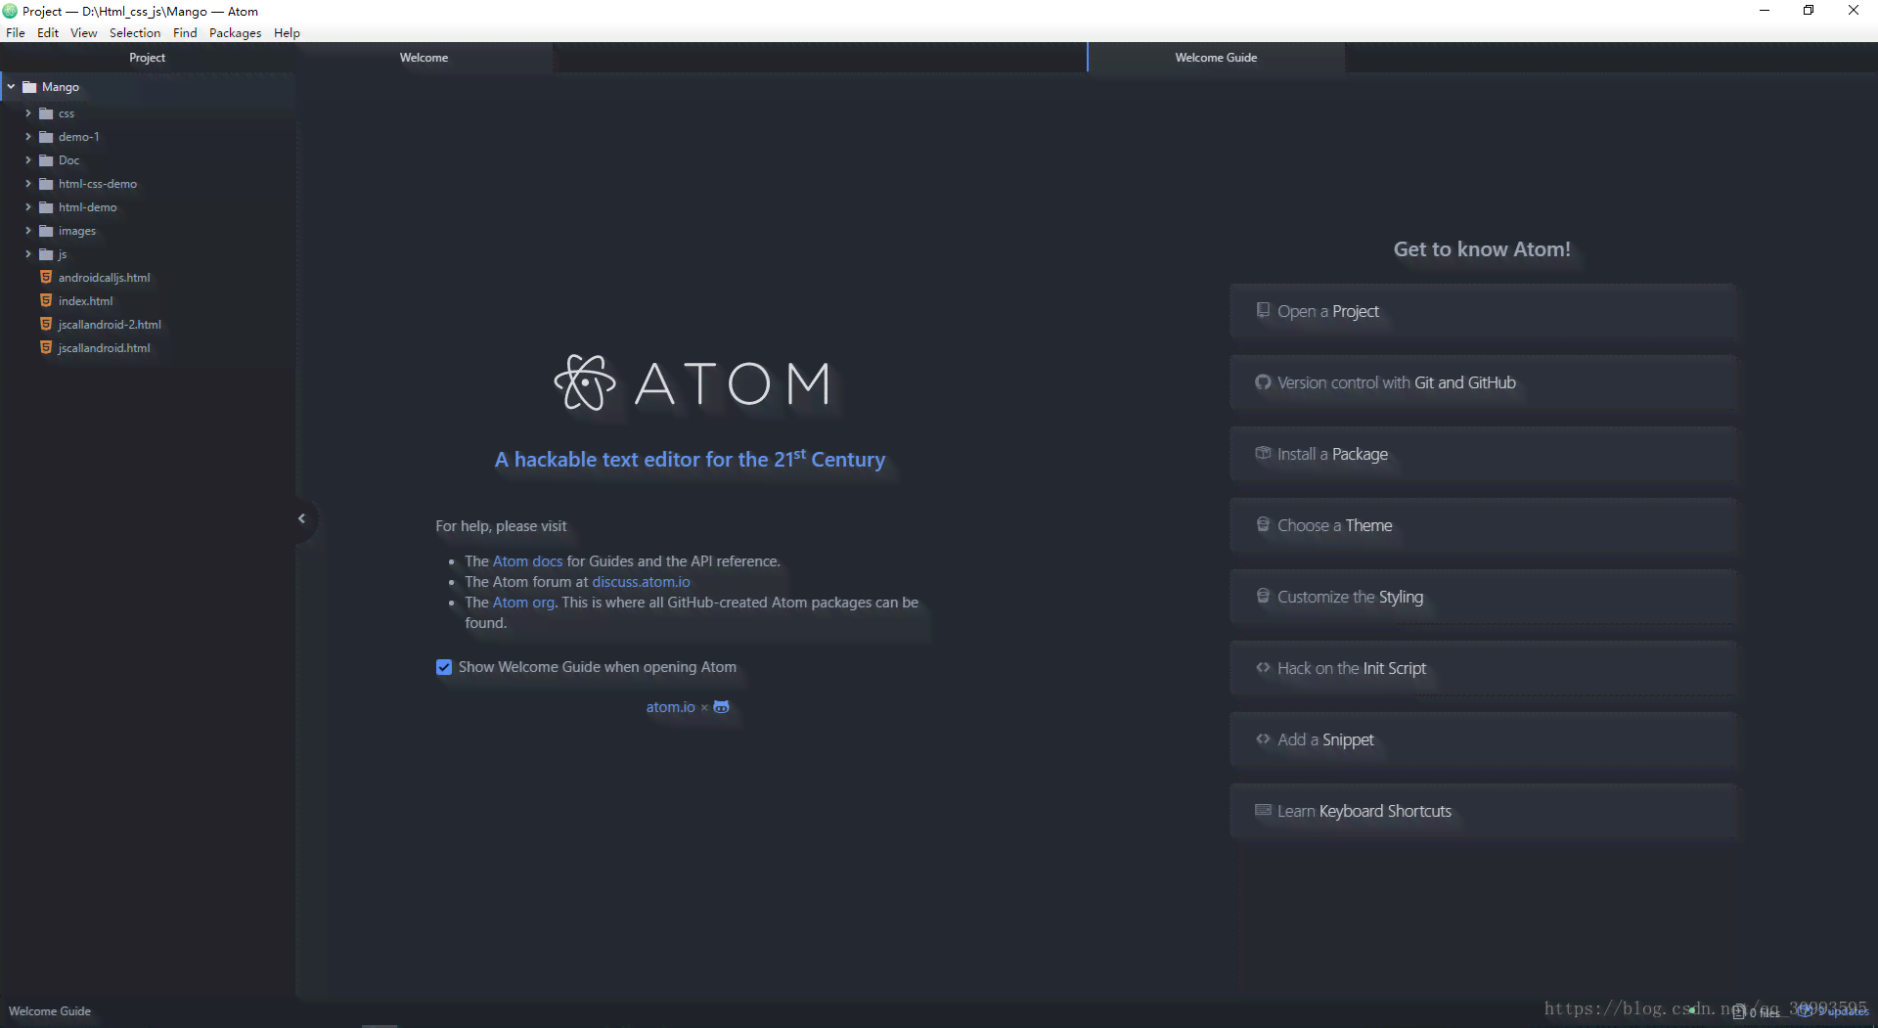Open the Selection menu
The image size is (1878, 1028).
135,32
